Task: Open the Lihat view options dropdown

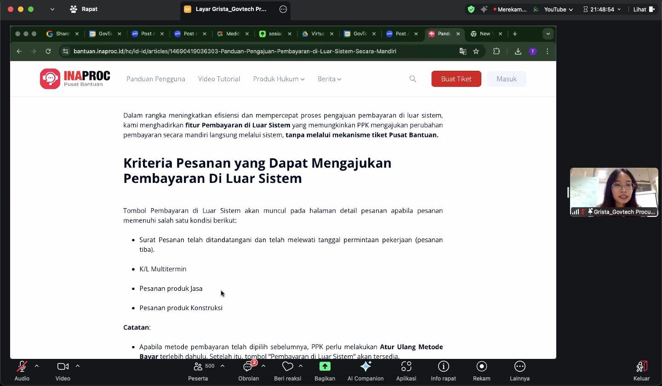Action: tap(644, 9)
